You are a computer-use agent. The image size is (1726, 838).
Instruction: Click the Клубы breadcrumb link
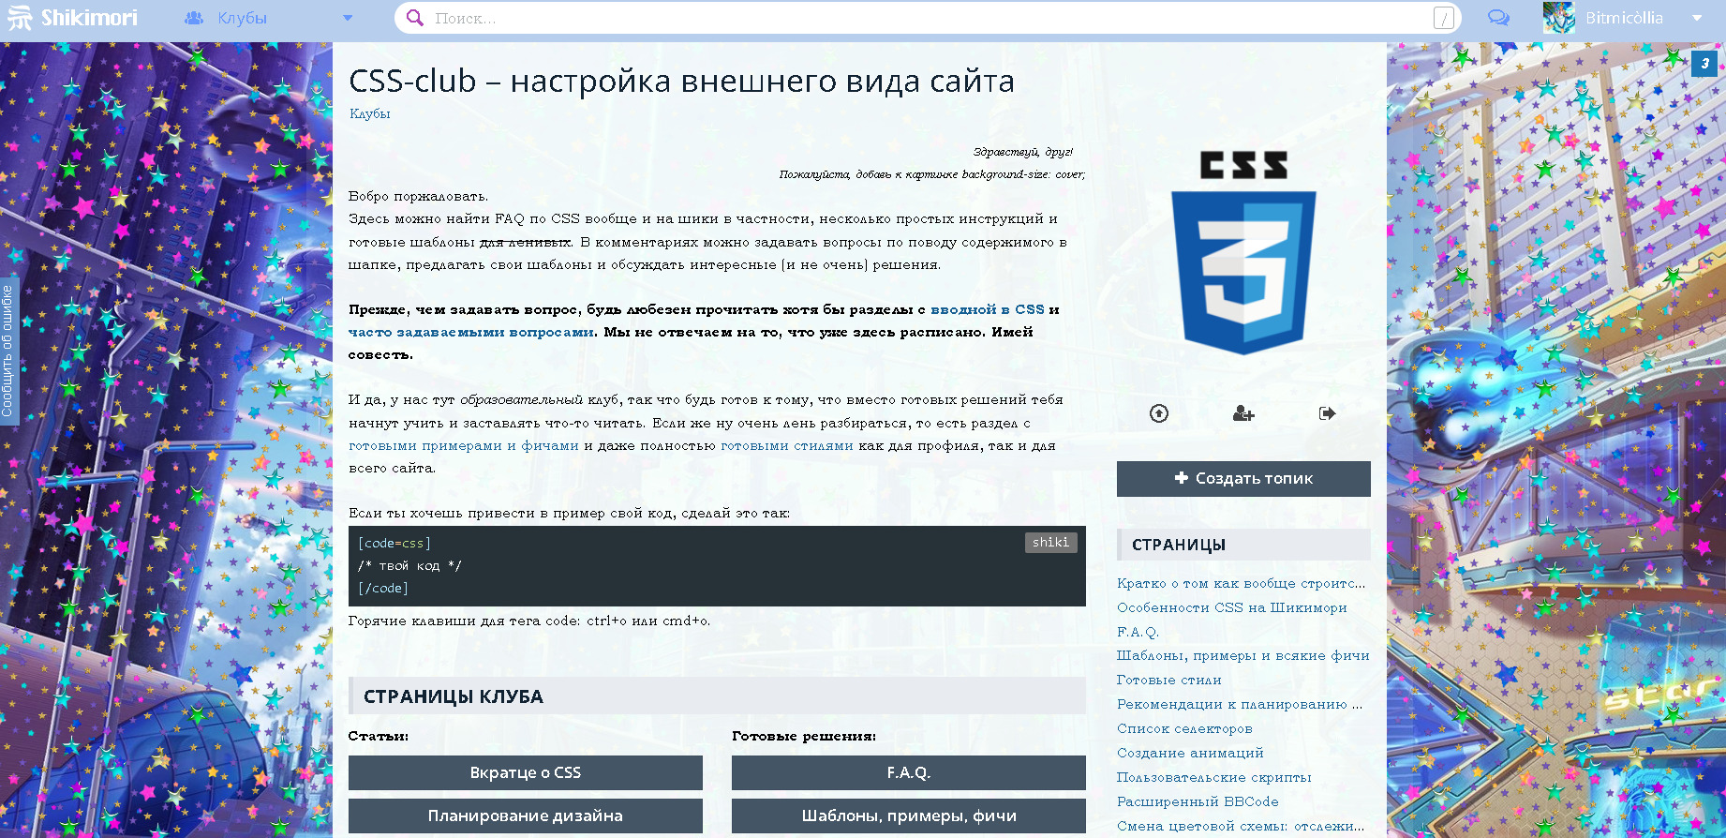tap(369, 113)
